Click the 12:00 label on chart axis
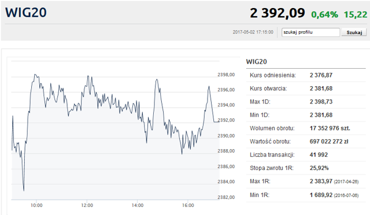This screenshot has height=215, width=370. click(87, 205)
